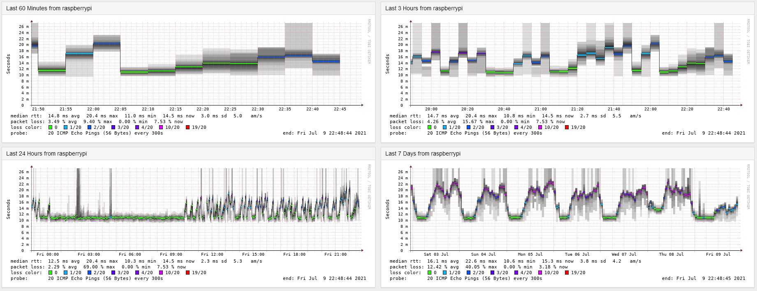Click blue 2/20 swatch in 3 Hours legend
This screenshot has width=757, height=291.
pos(468,128)
